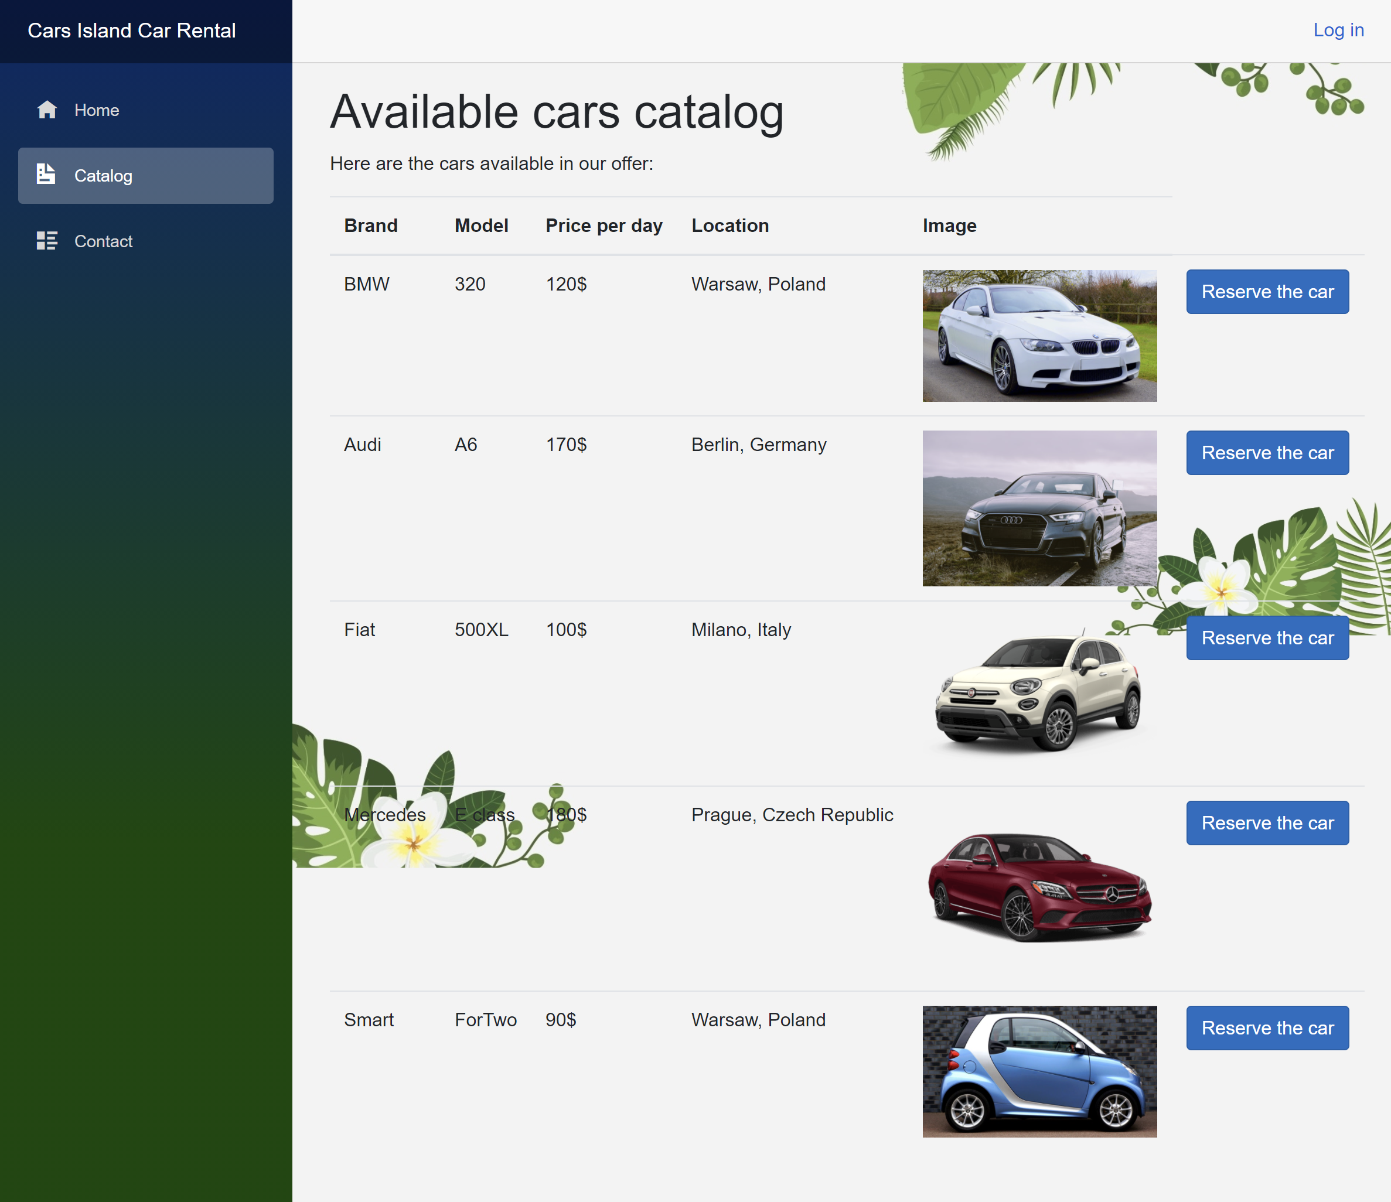Viewport: 1391px width, 1202px height.
Task: Reserve the Fiat 500XL car
Action: coord(1267,638)
